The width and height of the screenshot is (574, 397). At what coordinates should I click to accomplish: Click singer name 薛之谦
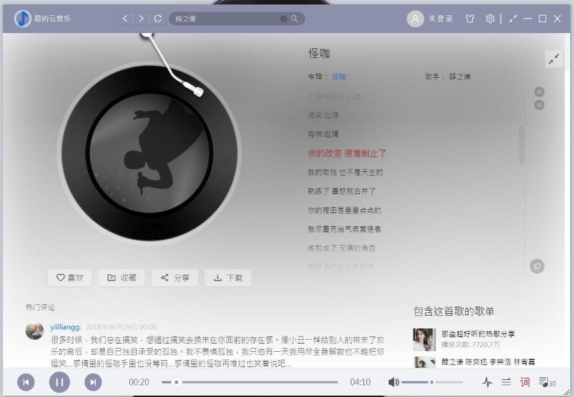(x=460, y=76)
